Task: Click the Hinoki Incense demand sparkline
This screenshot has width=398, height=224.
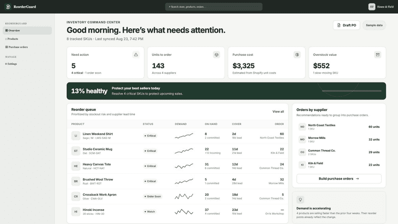Action: pos(184,212)
